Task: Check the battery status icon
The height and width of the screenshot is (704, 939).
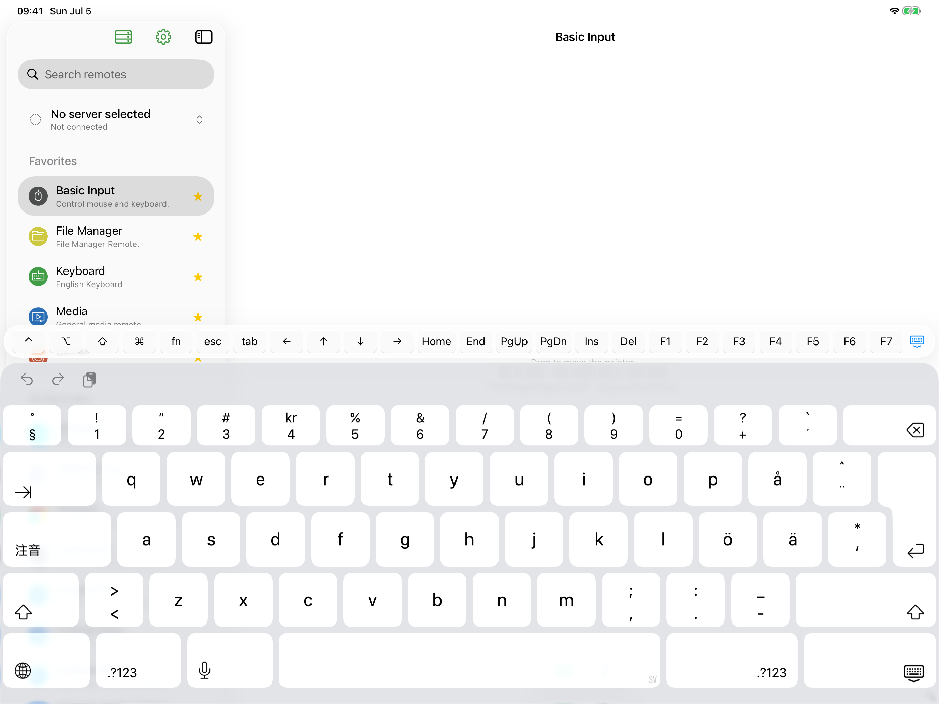Action: 911,11
